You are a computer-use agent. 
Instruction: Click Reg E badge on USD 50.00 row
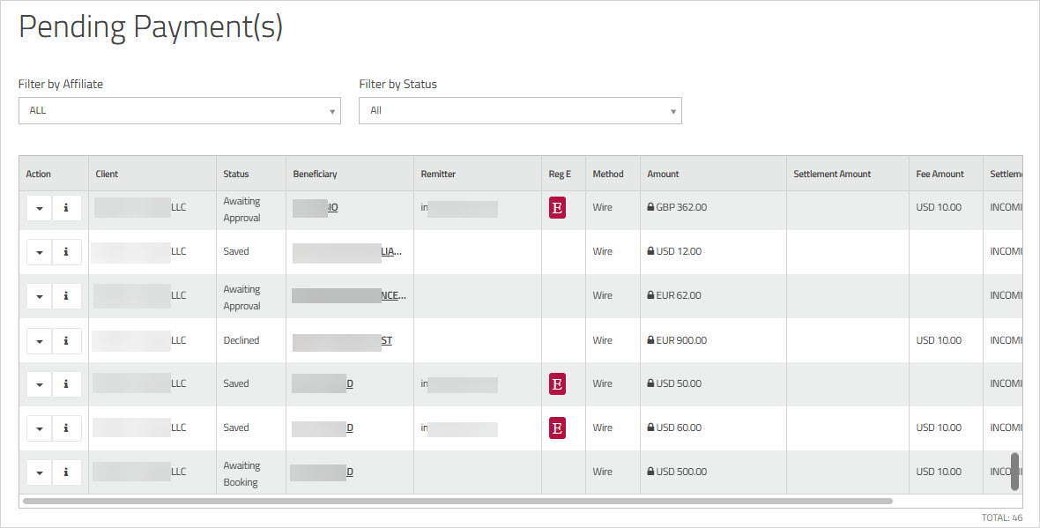(557, 384)
